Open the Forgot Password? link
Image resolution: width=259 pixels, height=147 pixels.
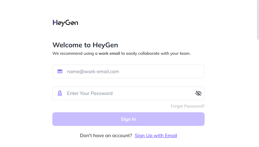click(x=188, y=106)
